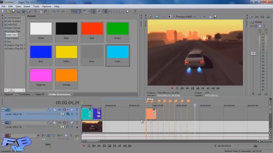Open a project via folder toolbar icon
273x153 pixels.
pos(8,11)
